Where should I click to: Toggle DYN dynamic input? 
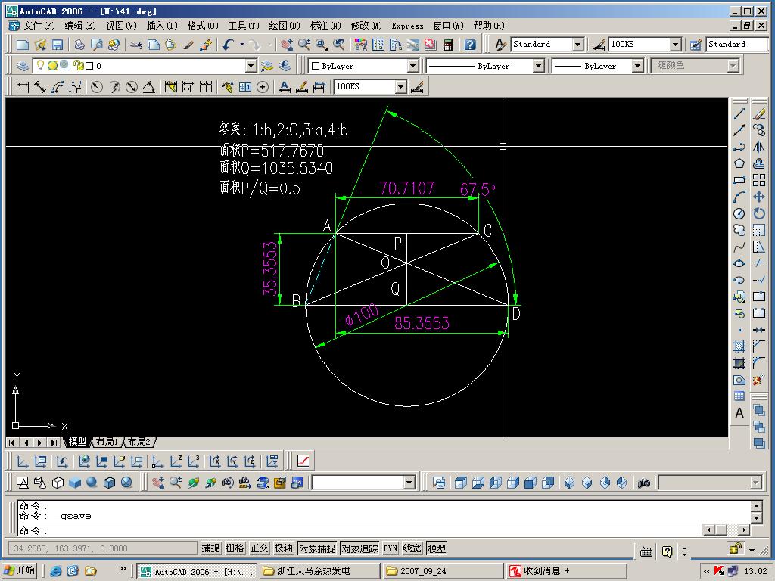tap(391, 548)
